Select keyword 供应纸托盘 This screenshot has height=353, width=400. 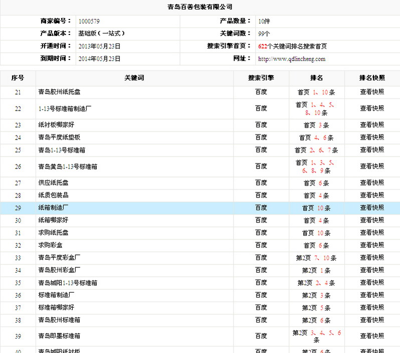53,182
